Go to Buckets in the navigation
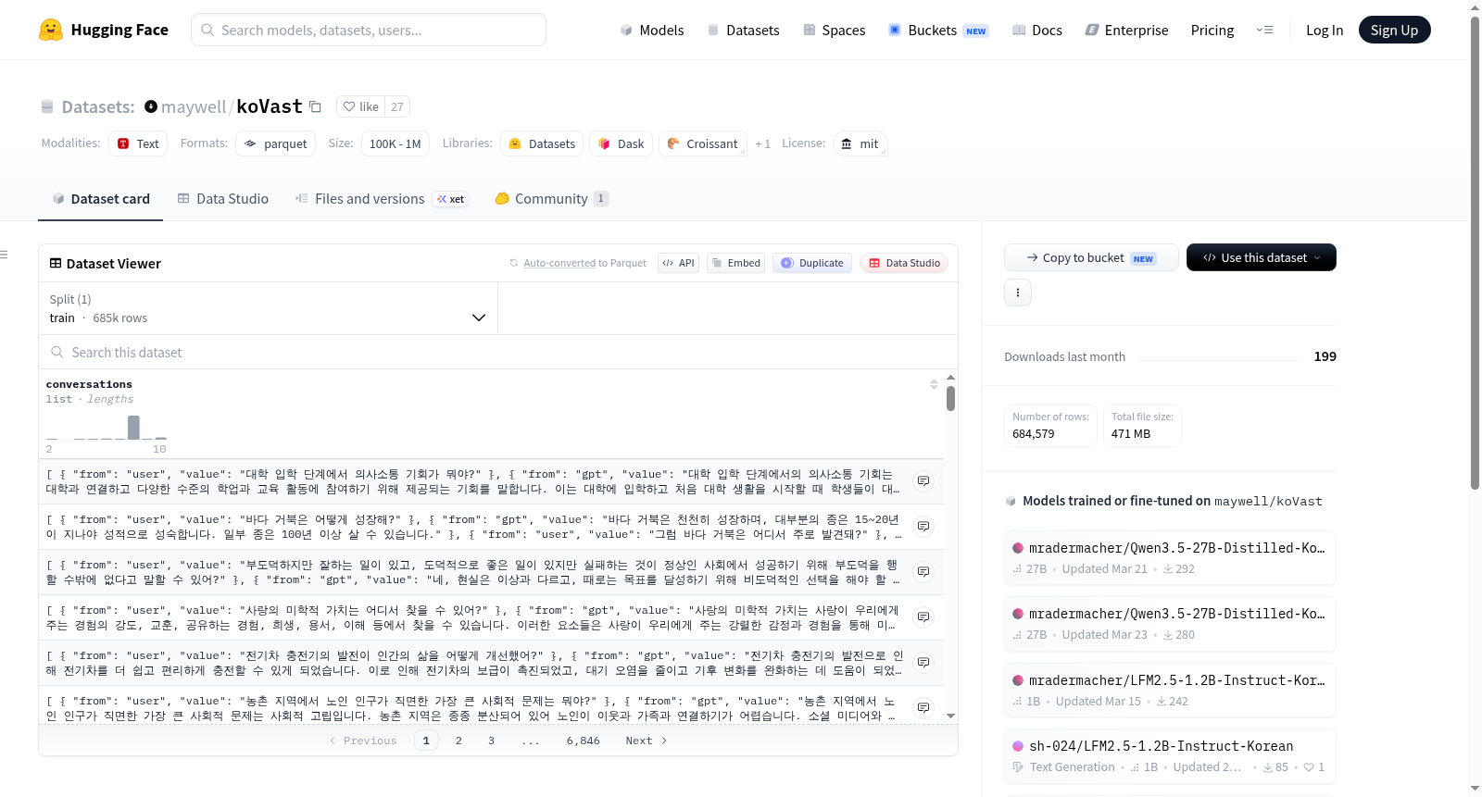 [x=938, y=30]
